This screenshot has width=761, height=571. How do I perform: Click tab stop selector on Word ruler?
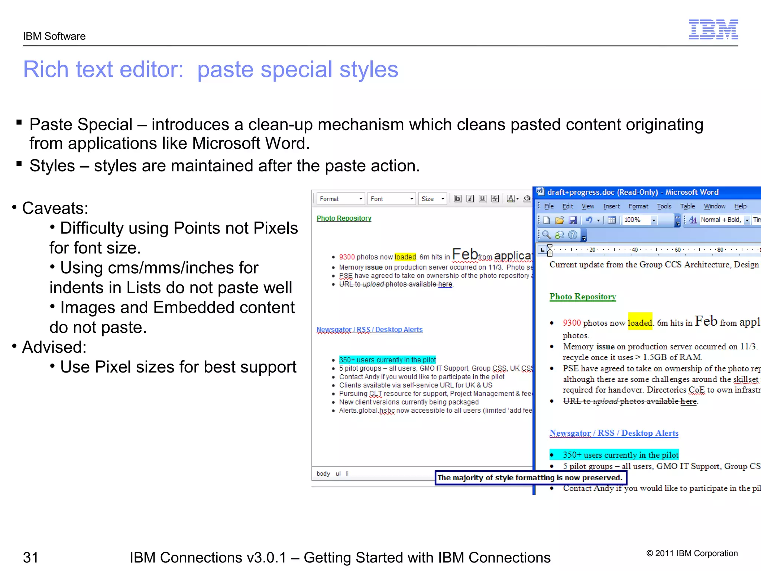click(x=542, y=250)
